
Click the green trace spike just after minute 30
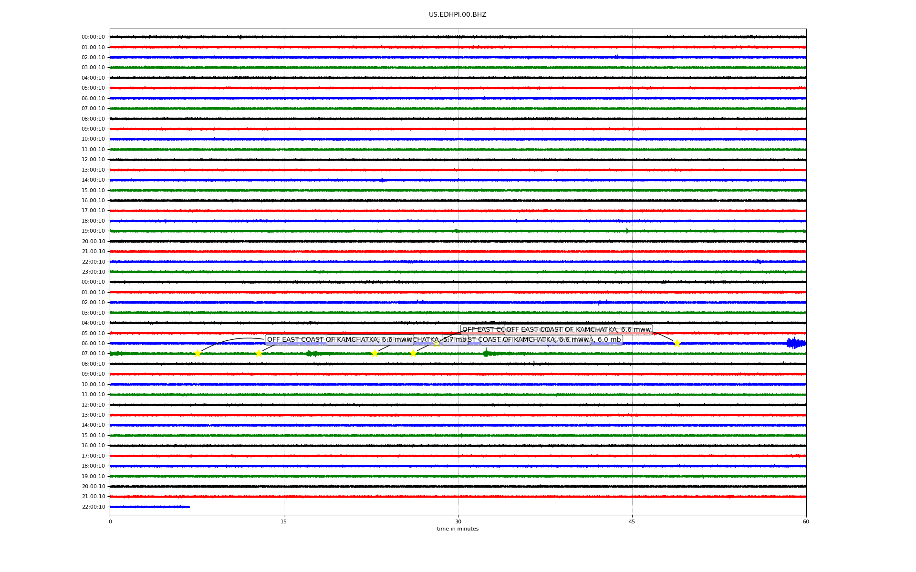pyautogui.click(x=486, y=353)
